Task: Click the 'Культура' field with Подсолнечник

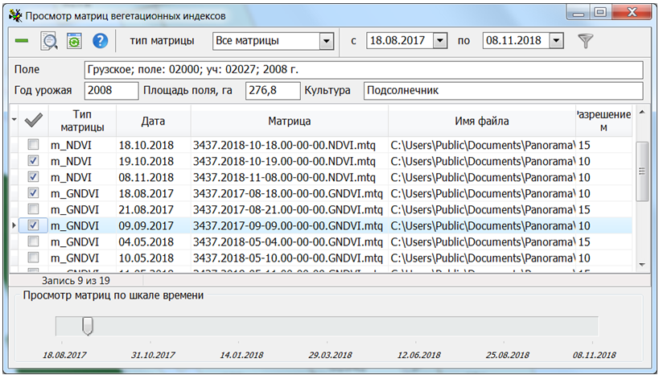Action: tap(502, 90)
